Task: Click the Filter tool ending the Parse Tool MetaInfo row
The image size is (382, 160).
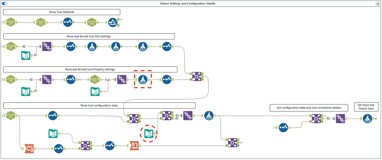Action: click(113, 22)
